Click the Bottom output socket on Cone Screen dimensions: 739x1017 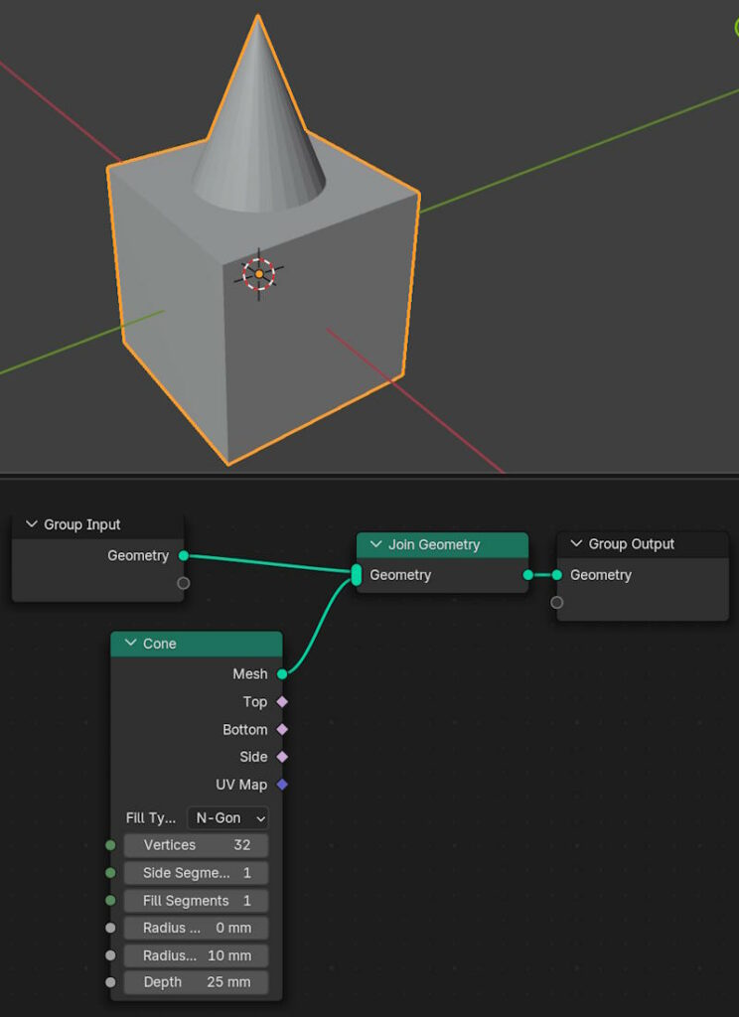click(282, 730)
